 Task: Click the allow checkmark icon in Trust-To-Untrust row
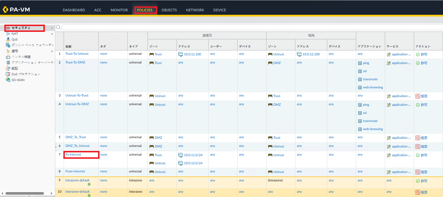418,54
